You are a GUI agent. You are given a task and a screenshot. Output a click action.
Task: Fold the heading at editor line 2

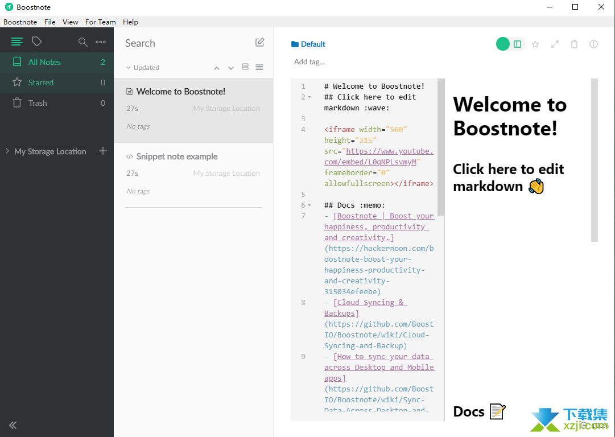pyautogui.click(x=309, y=97)
